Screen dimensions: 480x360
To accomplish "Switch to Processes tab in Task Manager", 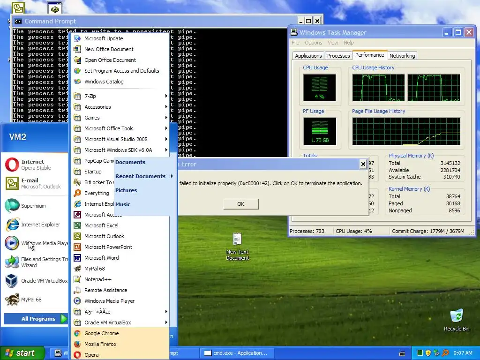I will point(338,56).
